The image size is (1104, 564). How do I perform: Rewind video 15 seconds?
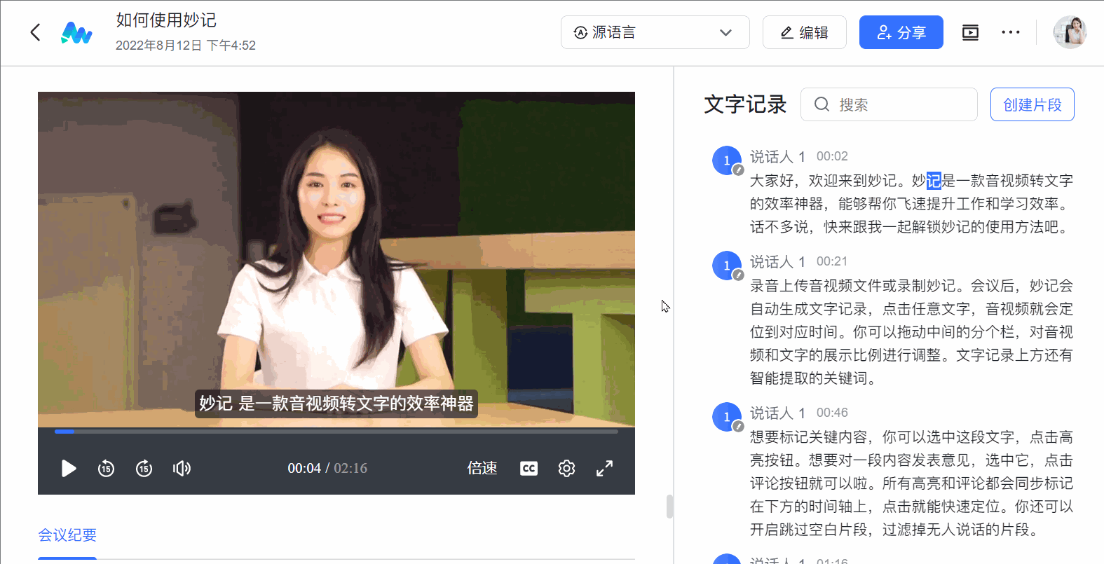coord(106,468)
